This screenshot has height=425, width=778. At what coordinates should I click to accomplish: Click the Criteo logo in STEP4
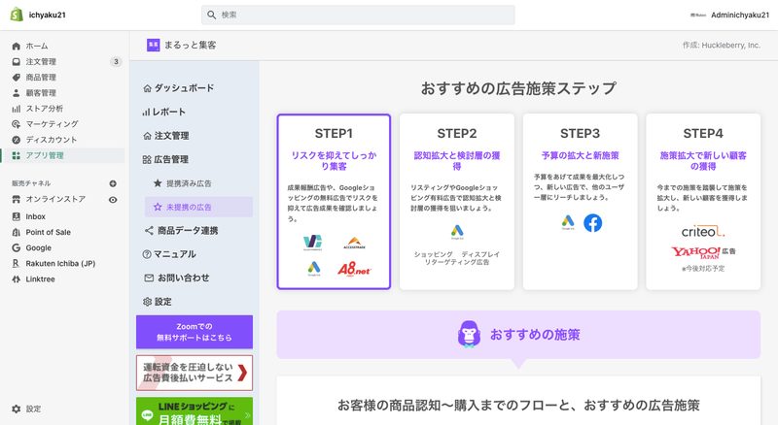click(702, 231)
